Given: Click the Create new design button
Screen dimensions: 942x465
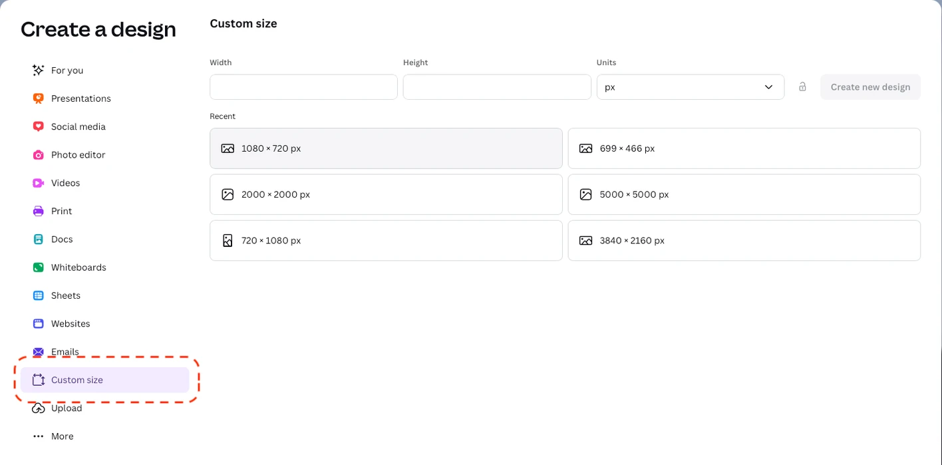Looking at the screenshot, I should point(869,87).
